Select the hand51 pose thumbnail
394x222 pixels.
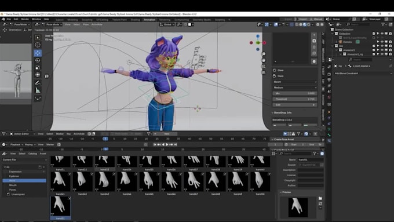point(60,206)
